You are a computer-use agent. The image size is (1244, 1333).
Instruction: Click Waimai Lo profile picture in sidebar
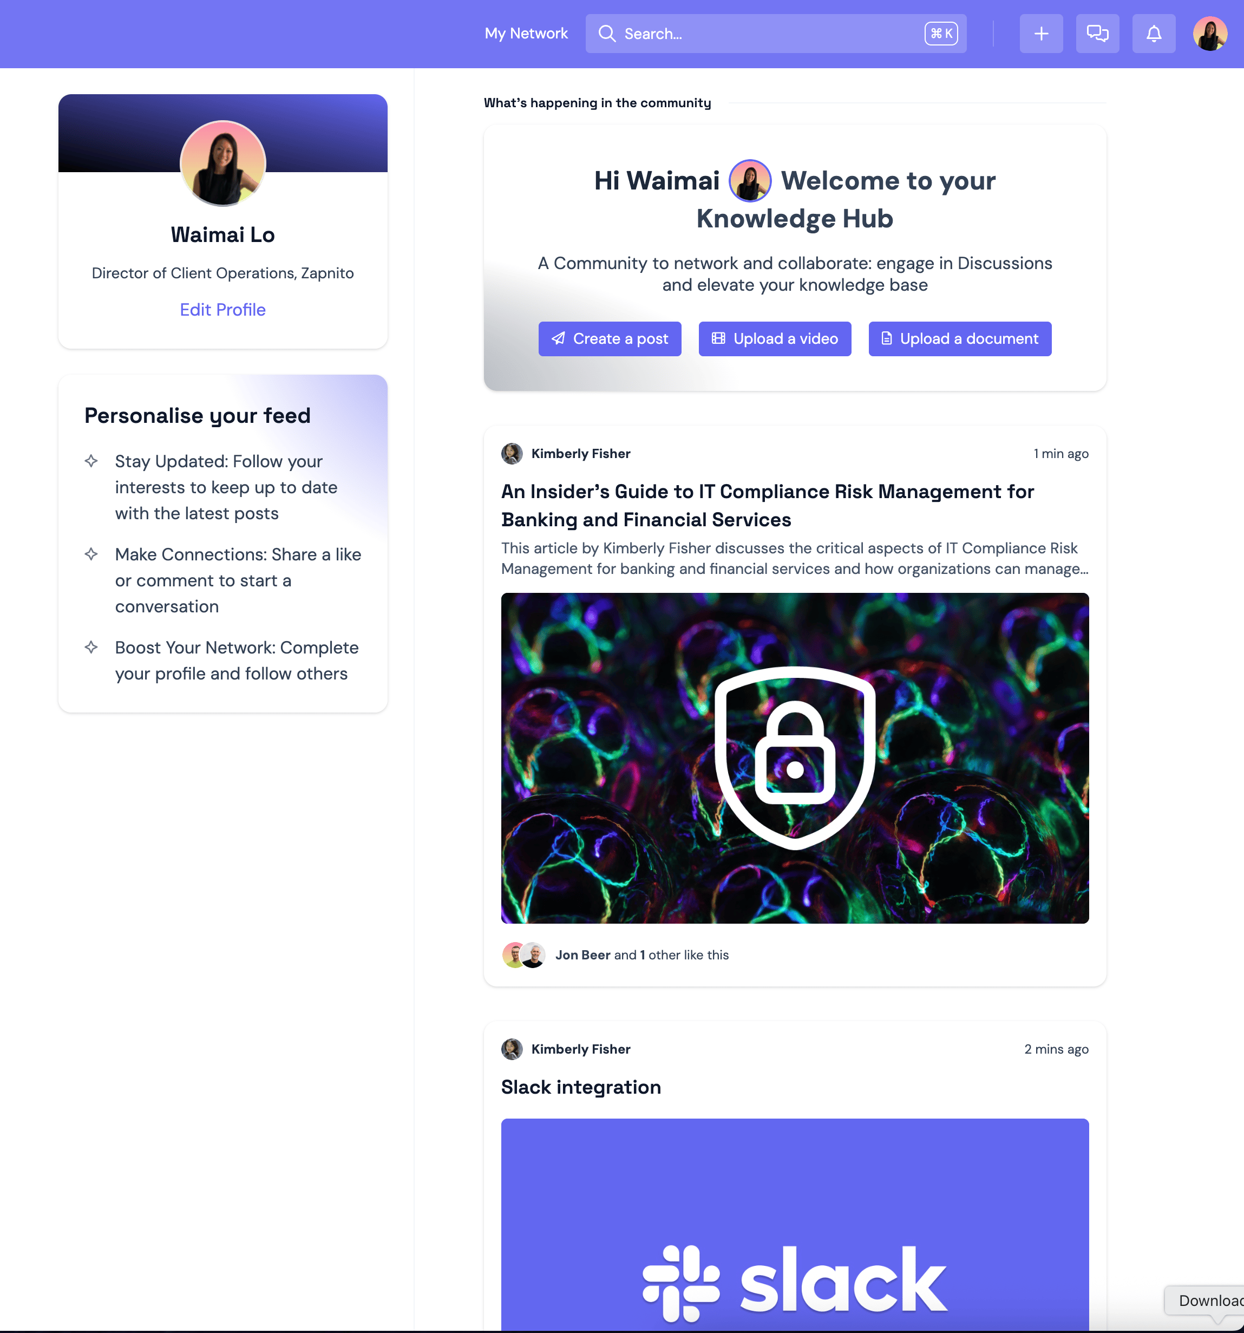223,163
